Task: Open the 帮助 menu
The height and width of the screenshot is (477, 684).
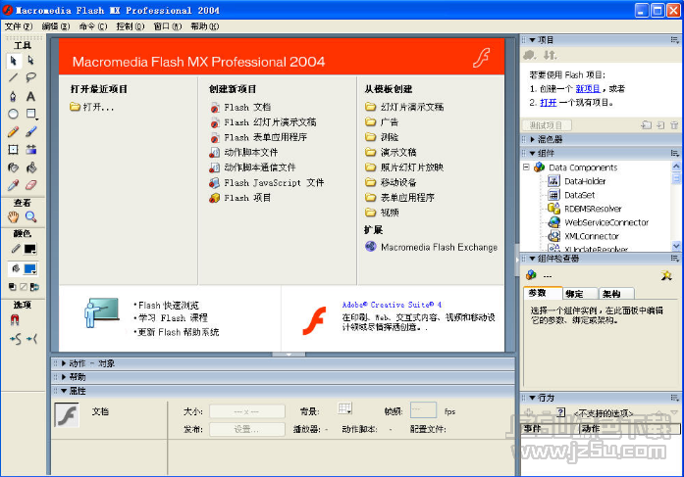Action: pos(204,26)
